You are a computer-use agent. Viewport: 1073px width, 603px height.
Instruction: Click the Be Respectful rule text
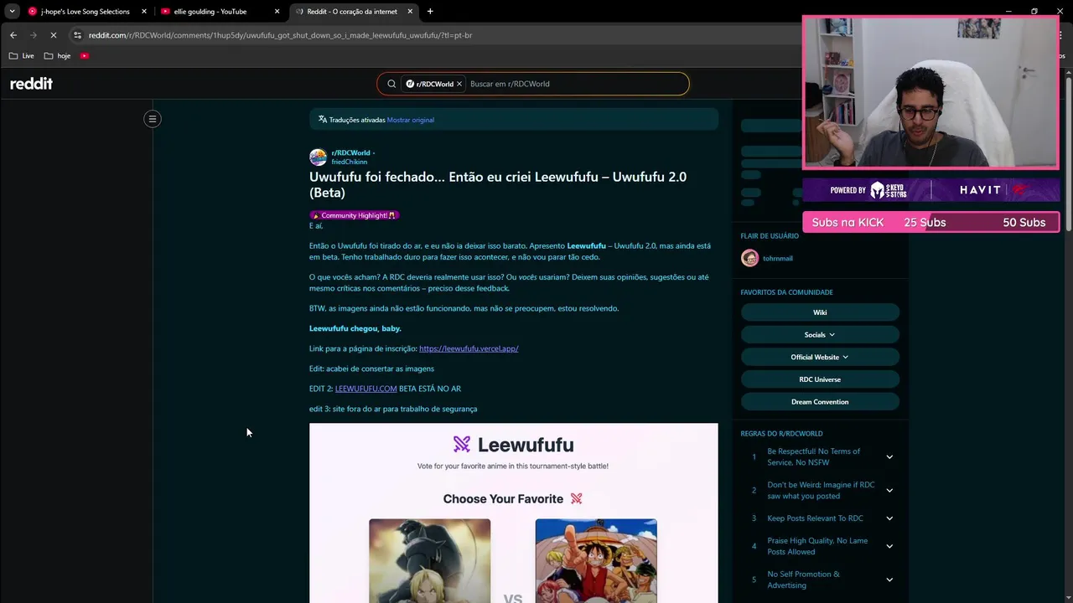[814, 456]
